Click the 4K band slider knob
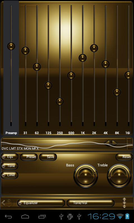The height and width of the screenshot is (223, 134). point(106,64)
